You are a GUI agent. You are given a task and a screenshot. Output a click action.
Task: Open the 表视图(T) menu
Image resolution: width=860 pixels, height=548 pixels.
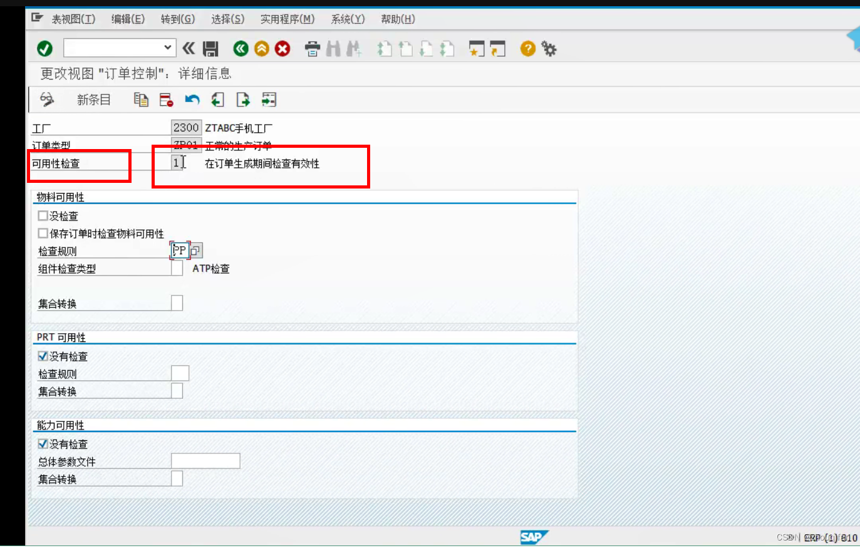(x=73, y=19)
